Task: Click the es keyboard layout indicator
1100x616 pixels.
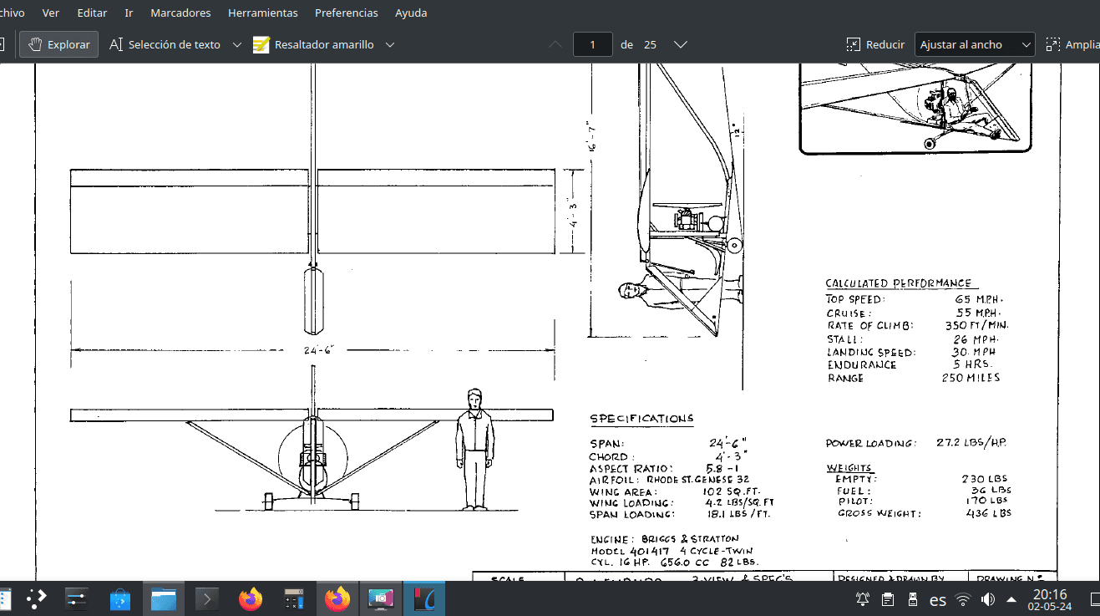Action: 938,600
